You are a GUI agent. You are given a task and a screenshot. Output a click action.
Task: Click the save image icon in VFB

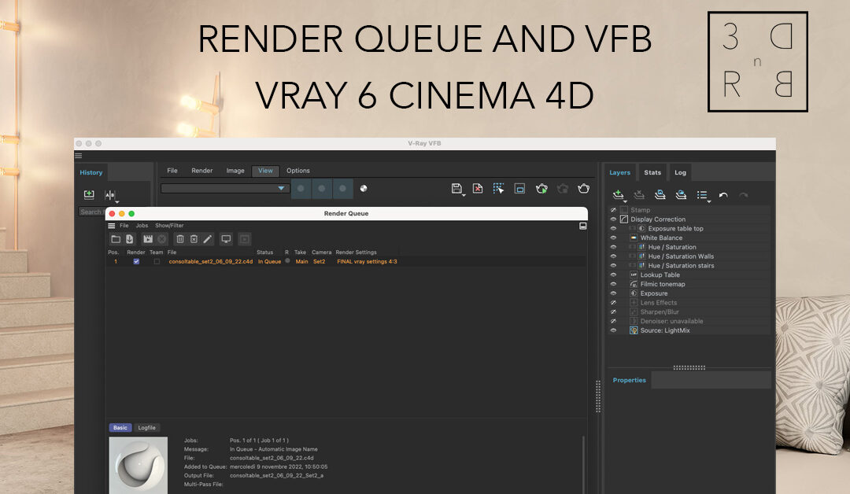[x=456, y=188]
